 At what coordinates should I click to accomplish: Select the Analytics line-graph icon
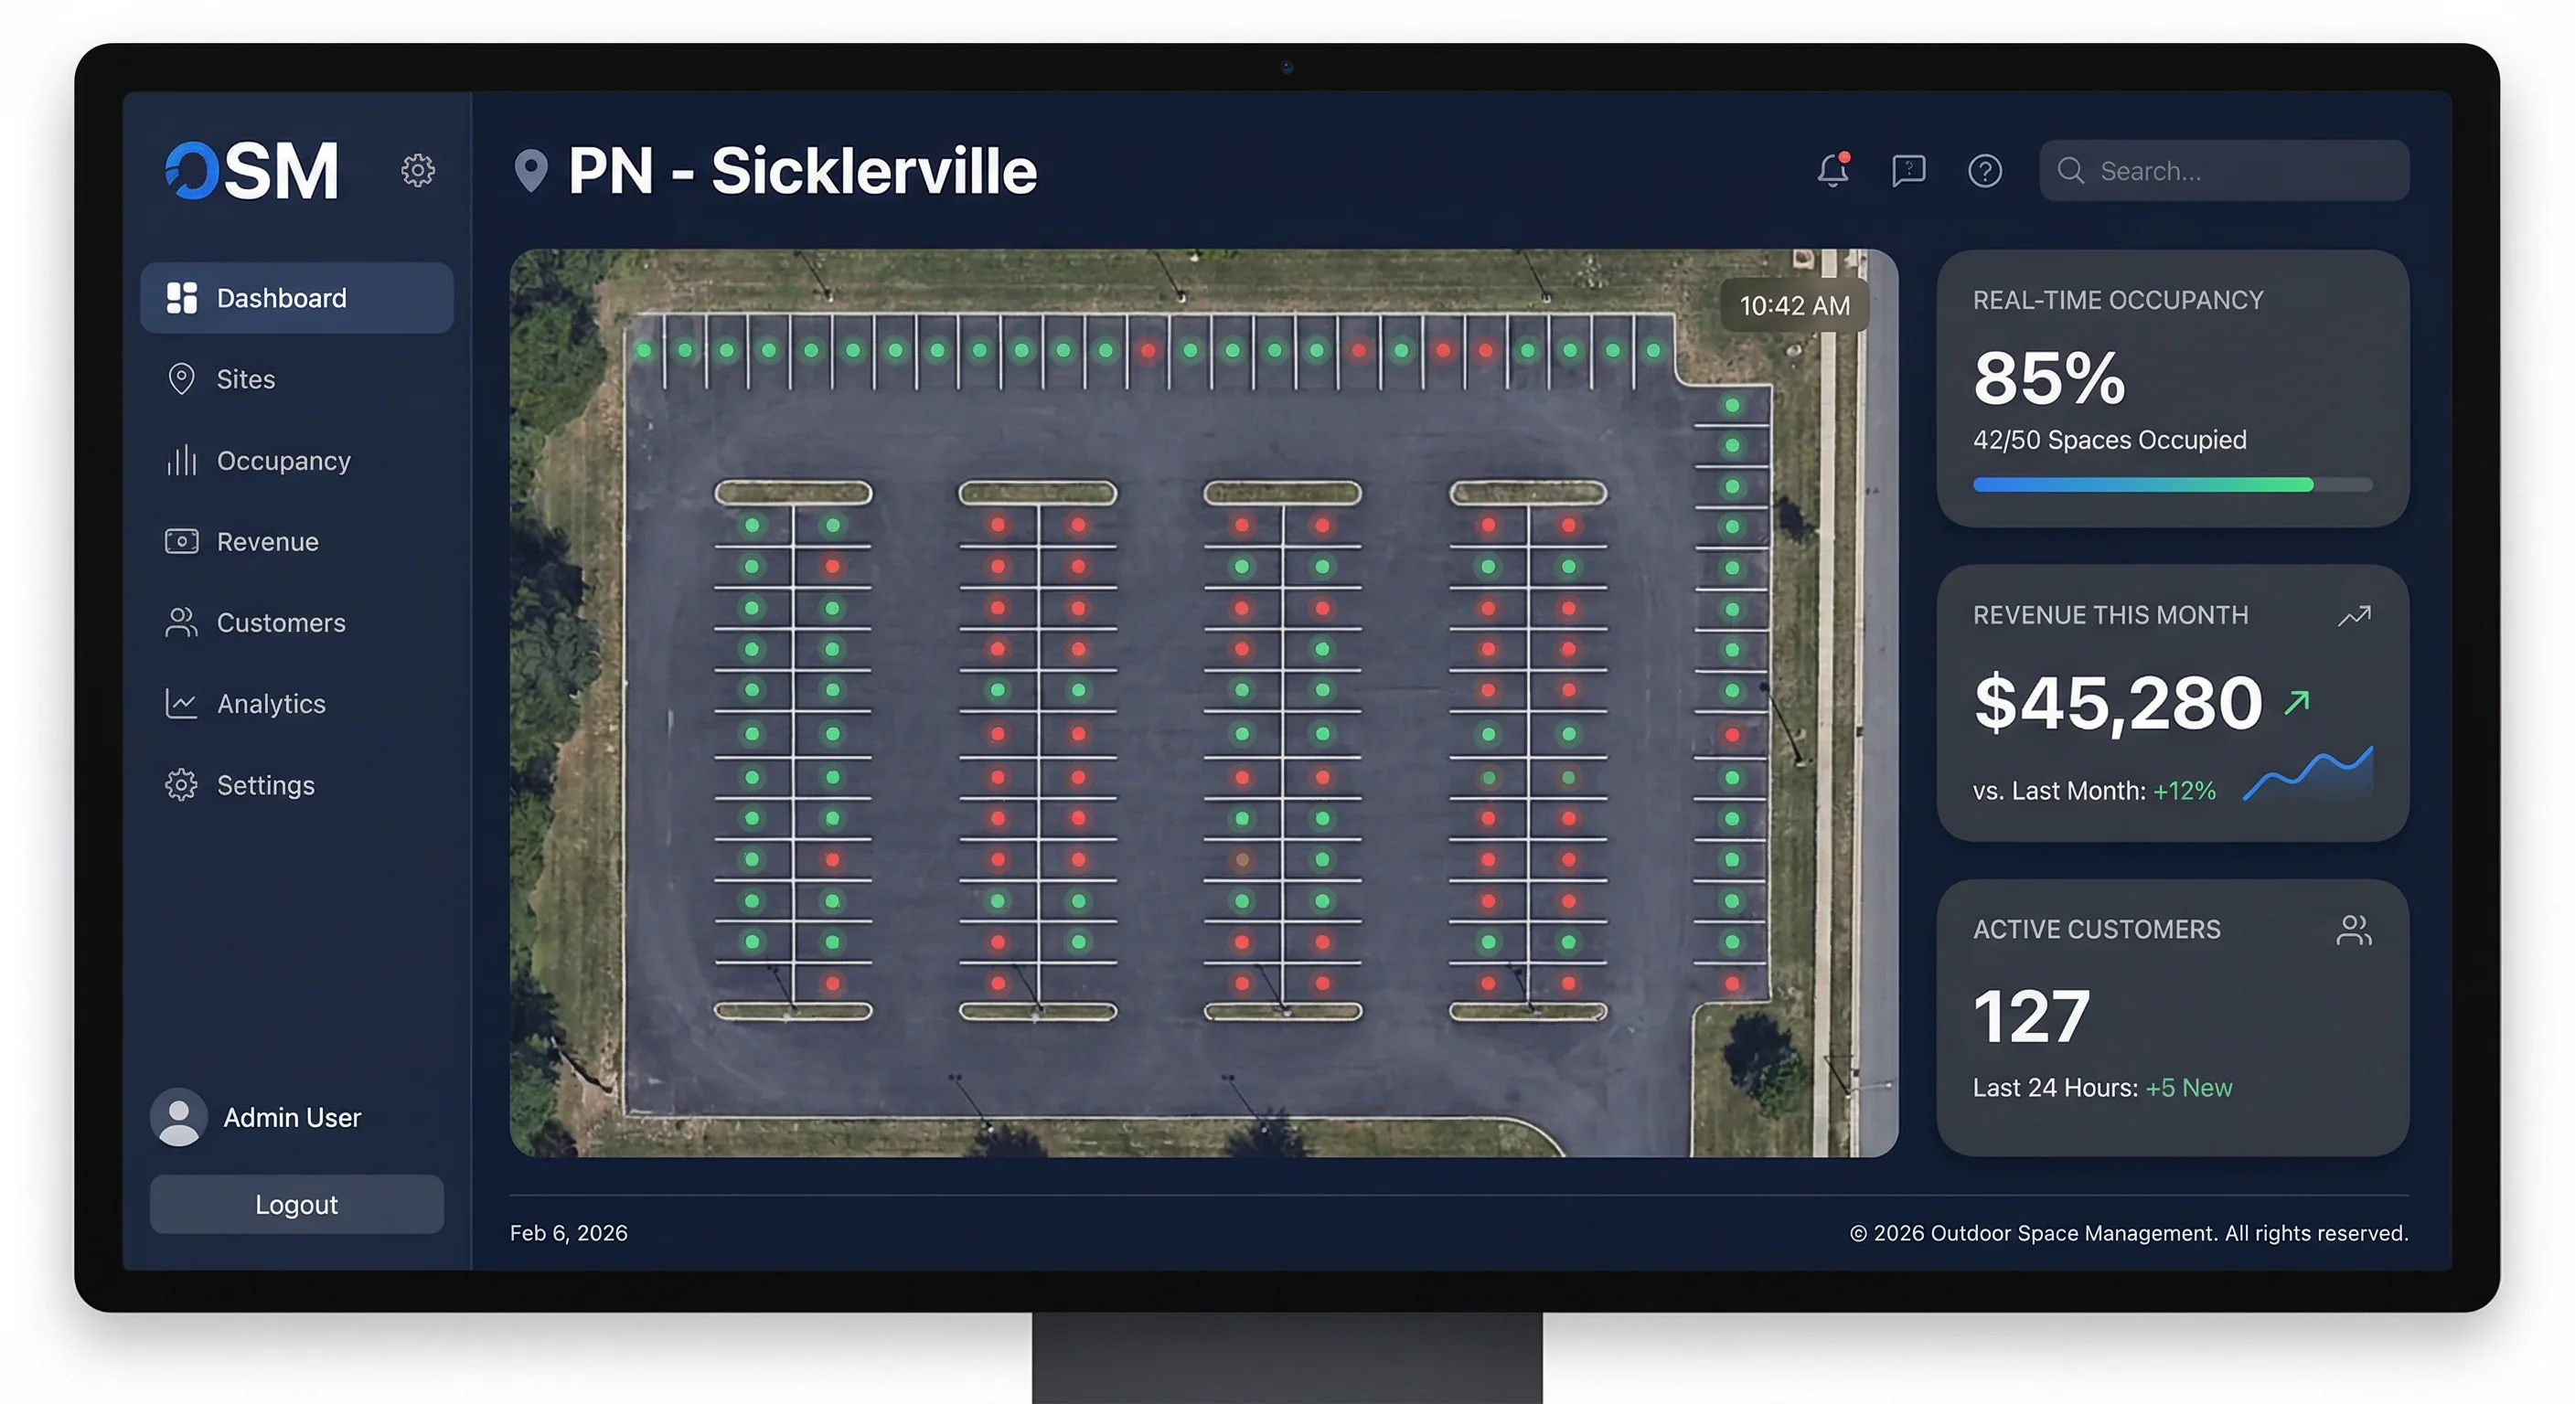(x=183, y=704)
